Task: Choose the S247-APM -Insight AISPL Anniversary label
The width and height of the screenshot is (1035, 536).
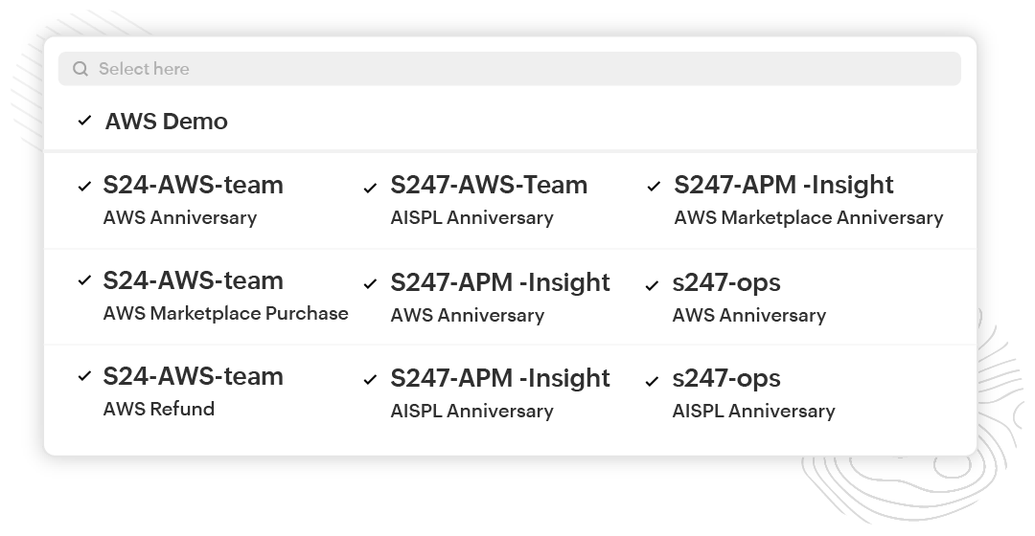Action: [x=499, y=392]
